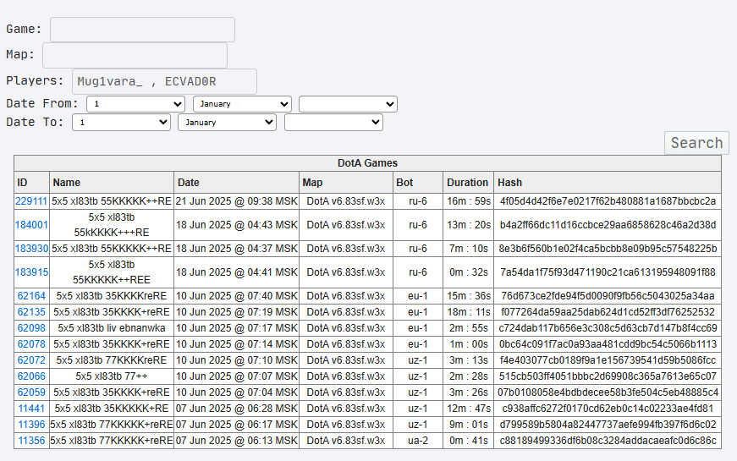Open game ID 62072
This screenshot has width=737, height=461.
(x=31, y=360)
